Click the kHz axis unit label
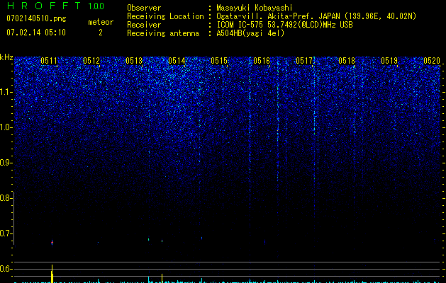The width and height of the screenshot is (446, 283). [x=6, y=57]
